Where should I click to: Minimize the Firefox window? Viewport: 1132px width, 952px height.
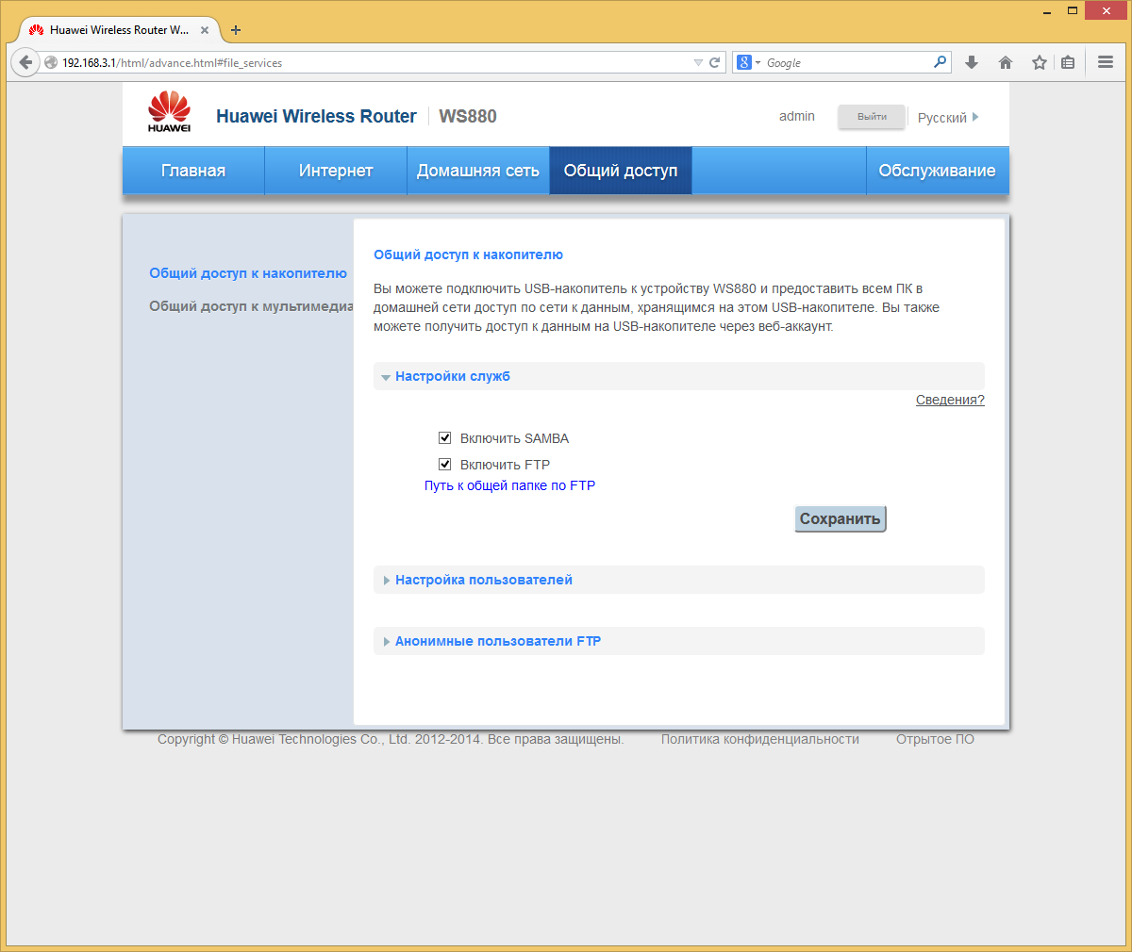(x=1046, y=11)
